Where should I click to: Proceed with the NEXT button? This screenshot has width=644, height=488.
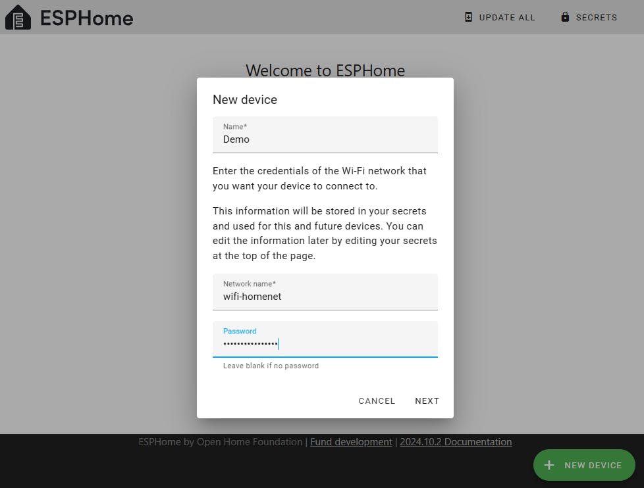[x=427, y=401]
